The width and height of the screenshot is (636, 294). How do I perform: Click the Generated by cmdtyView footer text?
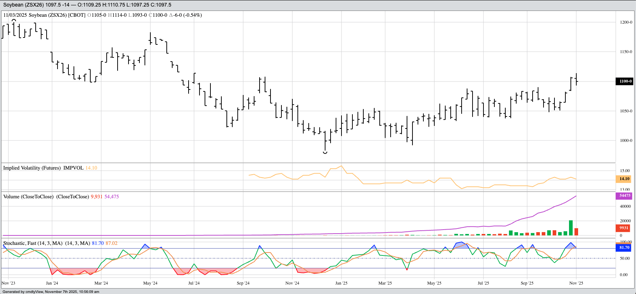pos(51,291)
